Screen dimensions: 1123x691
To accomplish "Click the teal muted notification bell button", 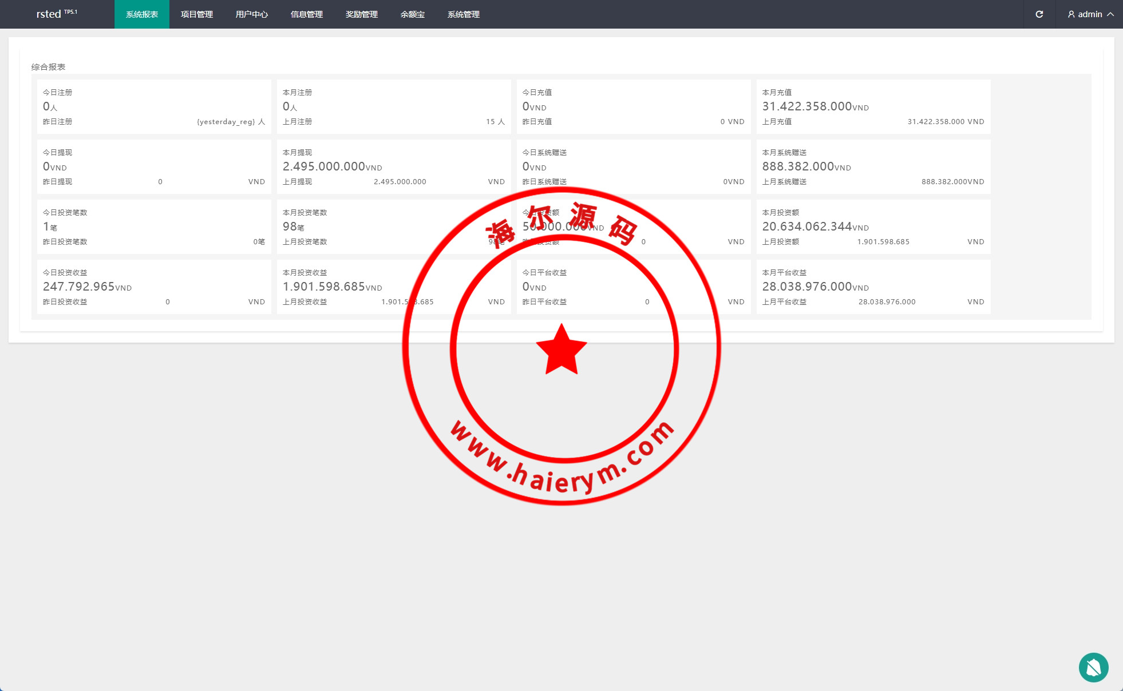I will (x=1093, y=667).
